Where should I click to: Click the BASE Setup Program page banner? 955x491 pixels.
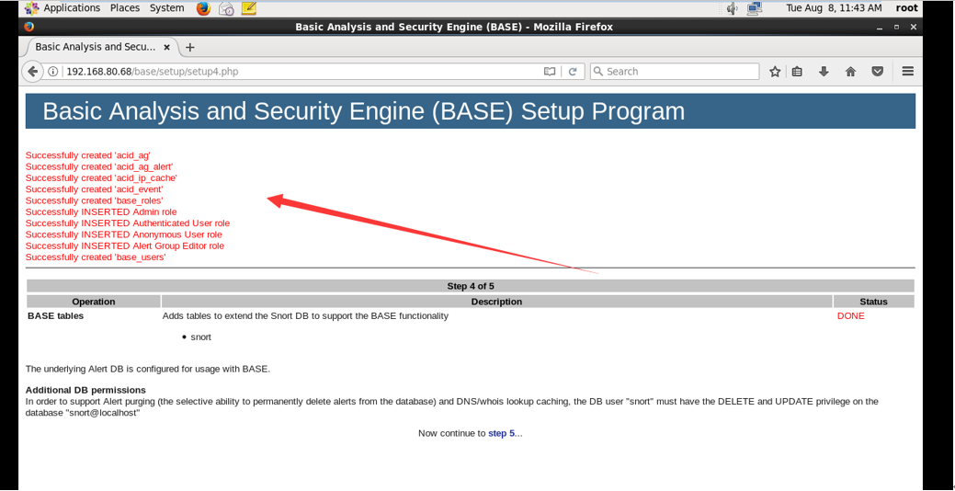click(471, 111)
